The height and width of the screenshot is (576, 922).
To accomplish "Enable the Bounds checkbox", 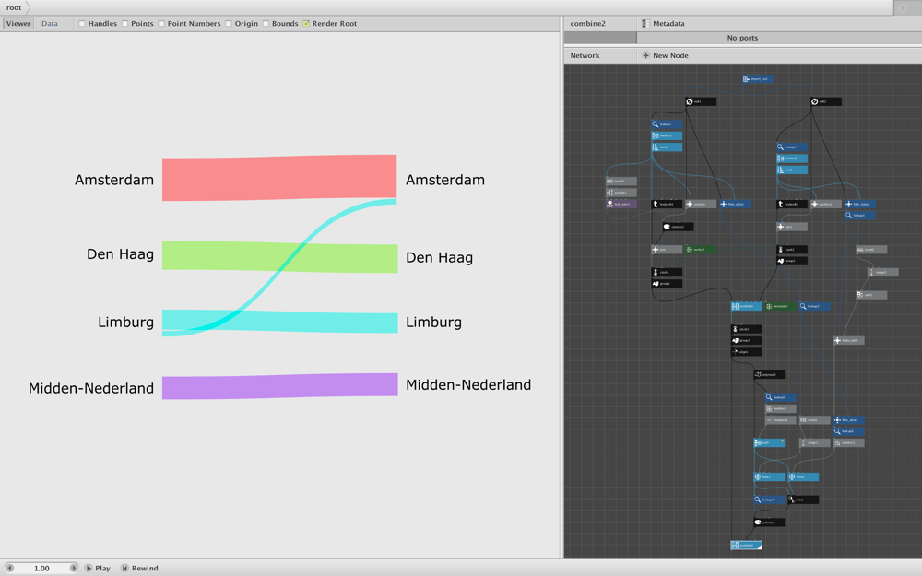I will (x=266, y=24).
